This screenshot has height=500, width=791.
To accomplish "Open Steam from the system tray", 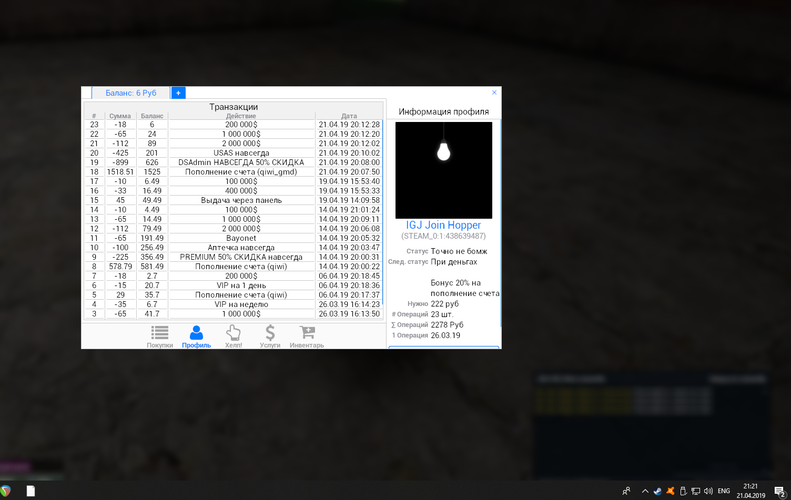I will 657,491.
